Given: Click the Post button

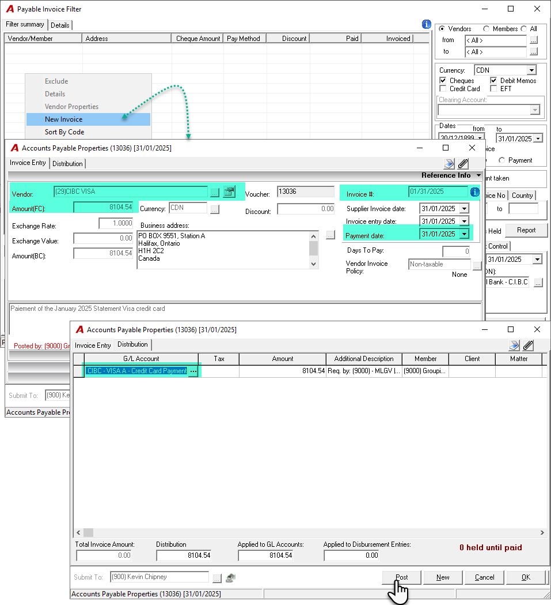Looking at the screenshot, I should (401, 577).
